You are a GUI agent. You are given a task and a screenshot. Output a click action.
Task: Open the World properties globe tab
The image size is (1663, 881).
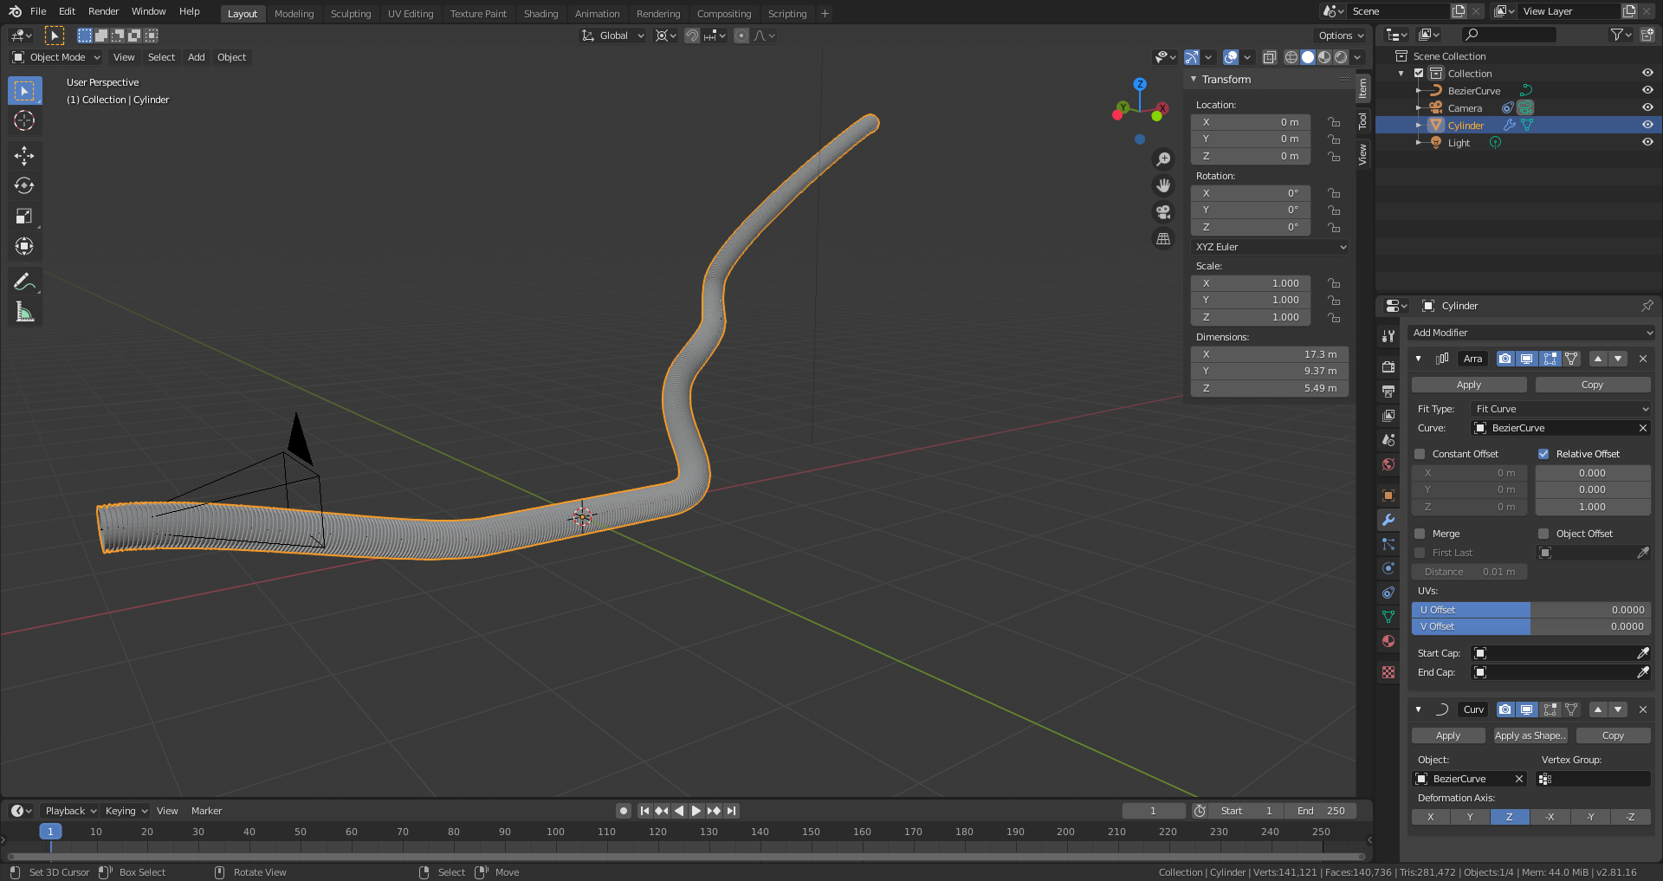[x=1388, y=464]
